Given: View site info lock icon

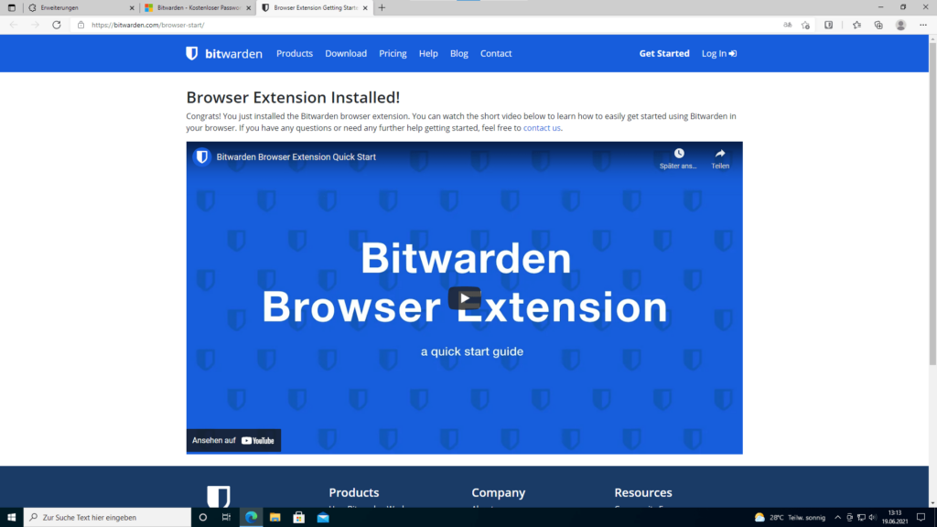Looking at the screenshot, I should tap(81, 25).
